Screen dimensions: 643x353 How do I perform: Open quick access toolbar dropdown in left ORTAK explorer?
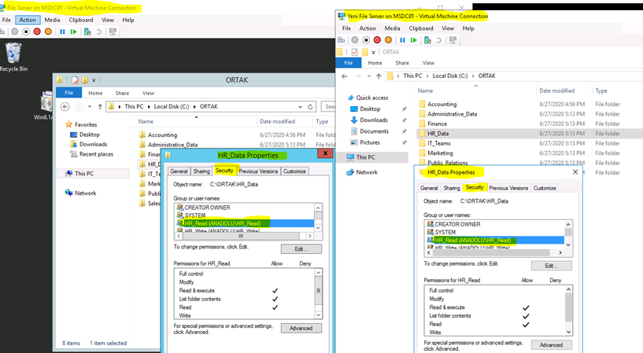(94, 80)
